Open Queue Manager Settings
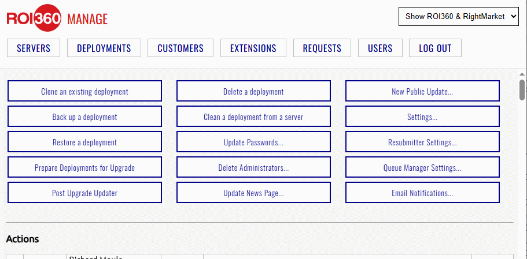 coord(422,167)
